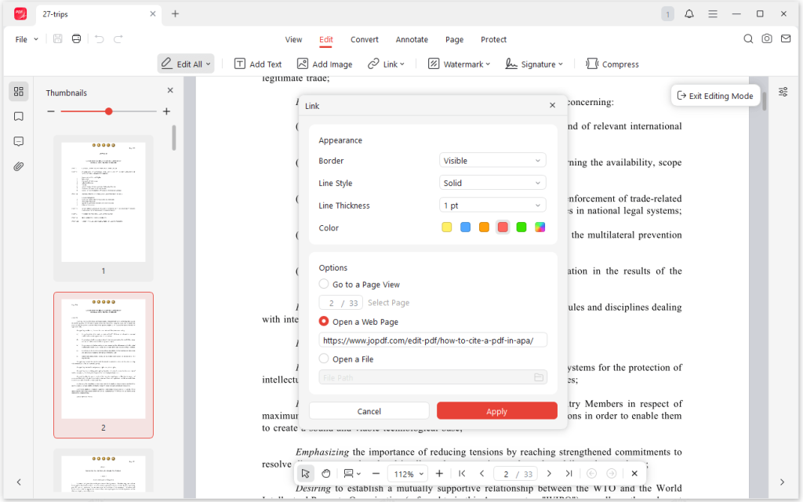The width and height of the screenshot is (803, 502).
Task: Click the email envelope icon
Action: pos(786,39)
